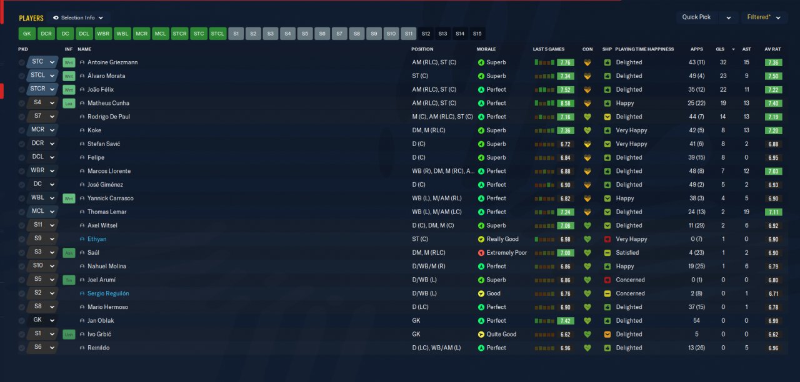Sort by the AV RAT column header
800x382 pixels.
[x=772, y=49]
